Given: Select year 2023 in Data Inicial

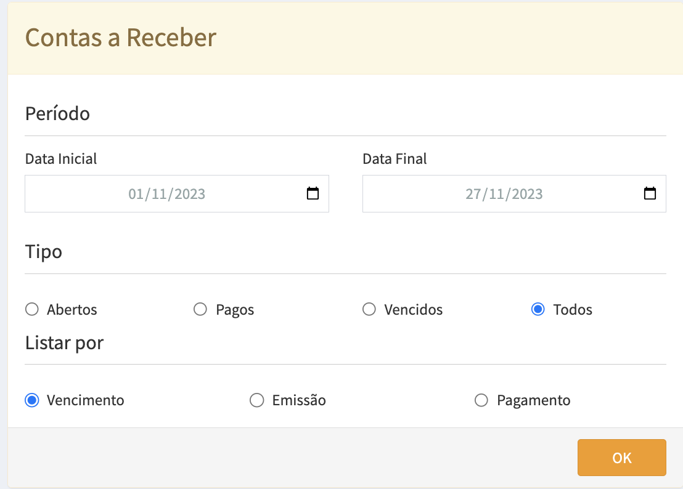Looking at the screenshot, I should click(189, 195).
